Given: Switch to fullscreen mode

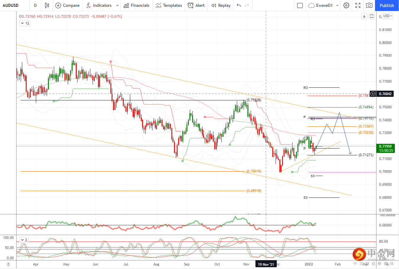Looking at the screenshot, I should point(358,5).
